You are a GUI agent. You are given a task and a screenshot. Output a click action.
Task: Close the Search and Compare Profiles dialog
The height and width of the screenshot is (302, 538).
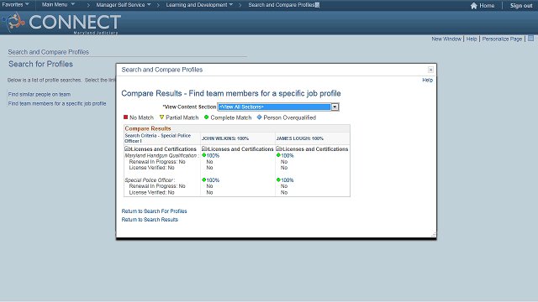[x=430, y=70]
